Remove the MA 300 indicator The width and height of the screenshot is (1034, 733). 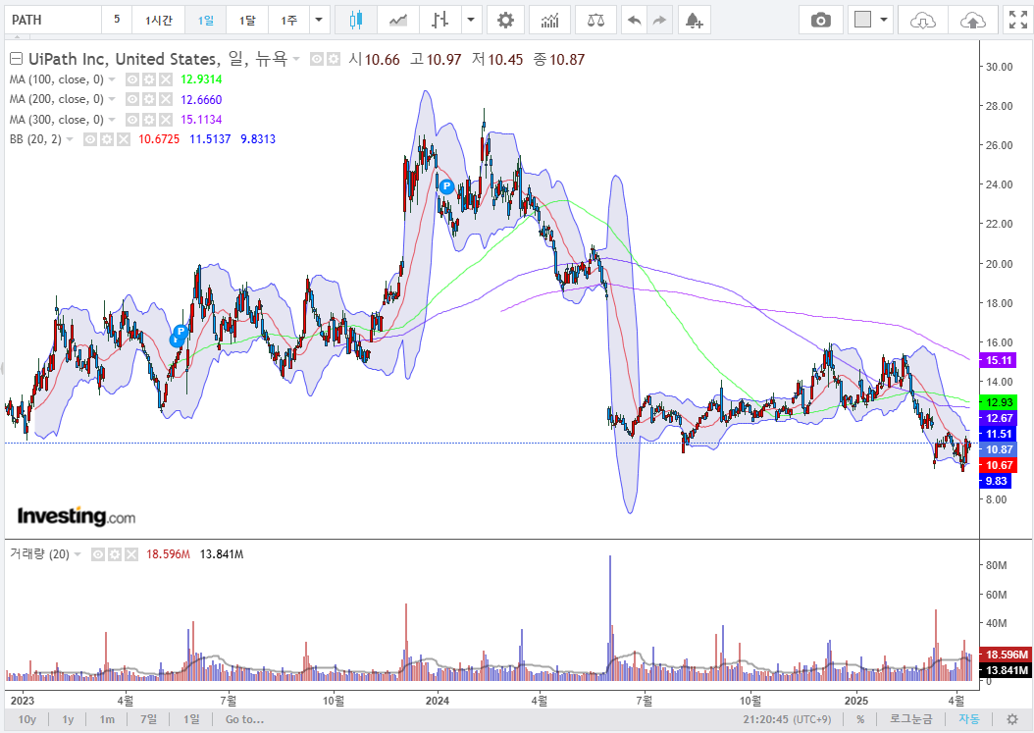coord(166,120)
